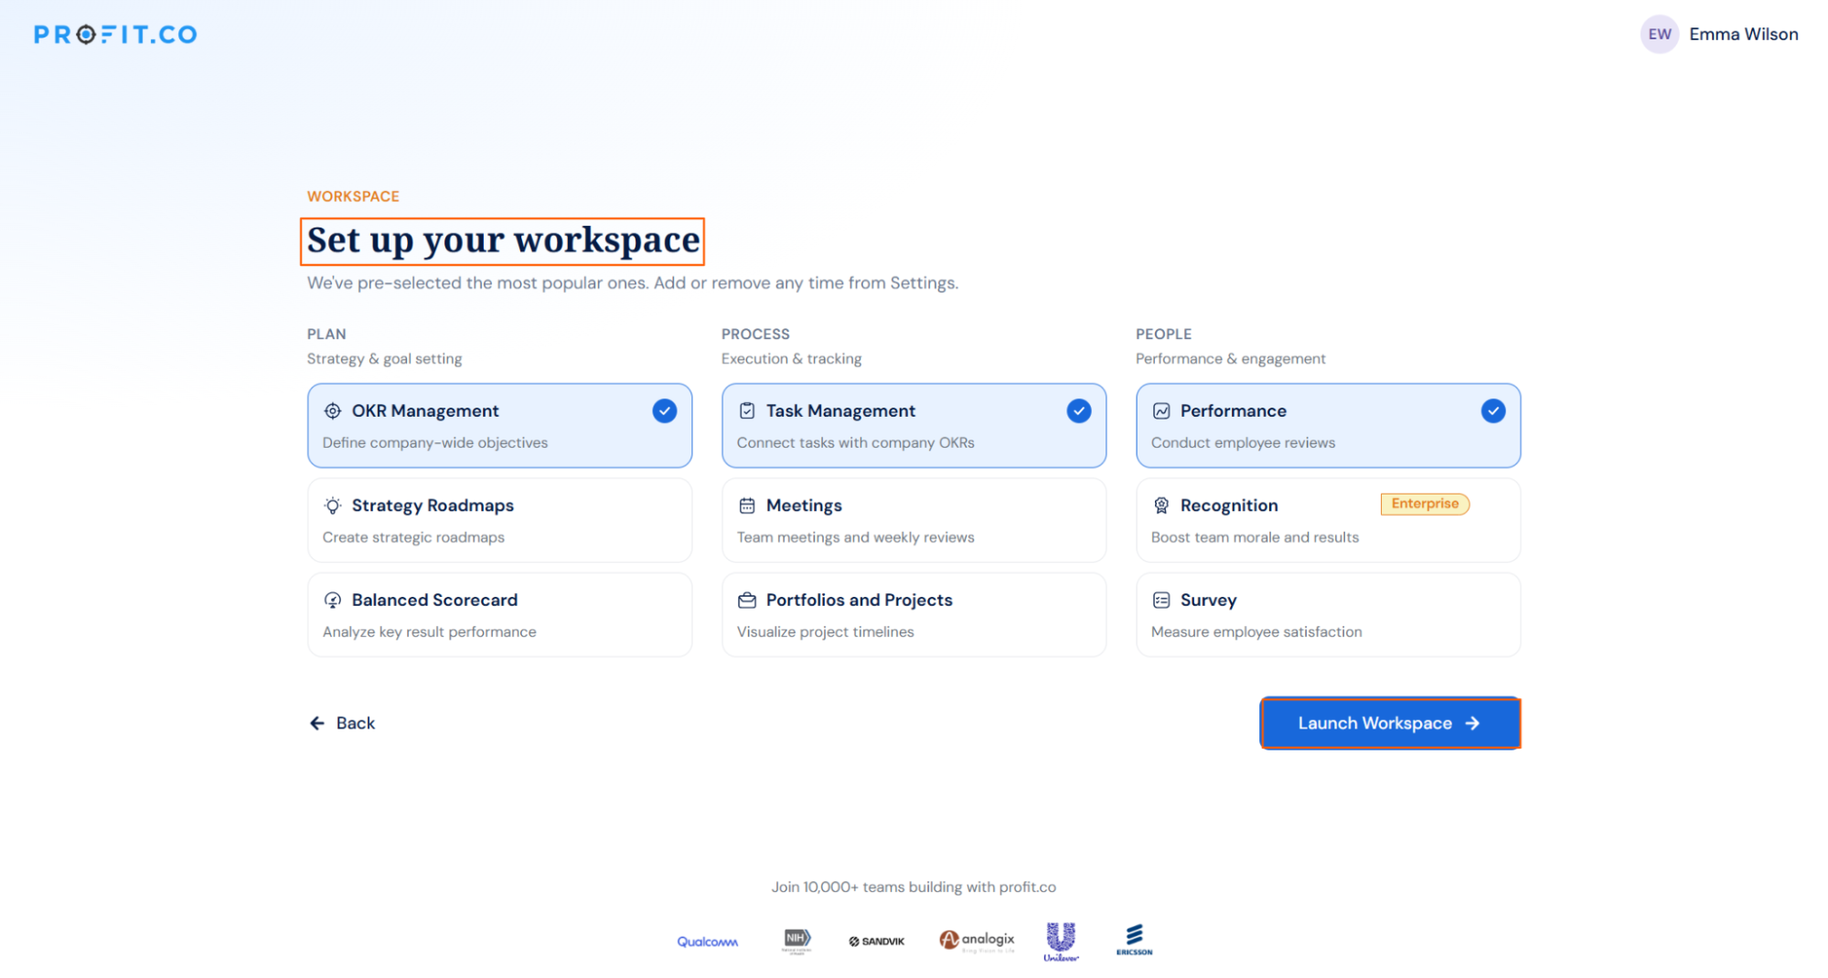Select the Portfolios and Projects card
This screenshot has width=1828, height=978.
point(914,614)
